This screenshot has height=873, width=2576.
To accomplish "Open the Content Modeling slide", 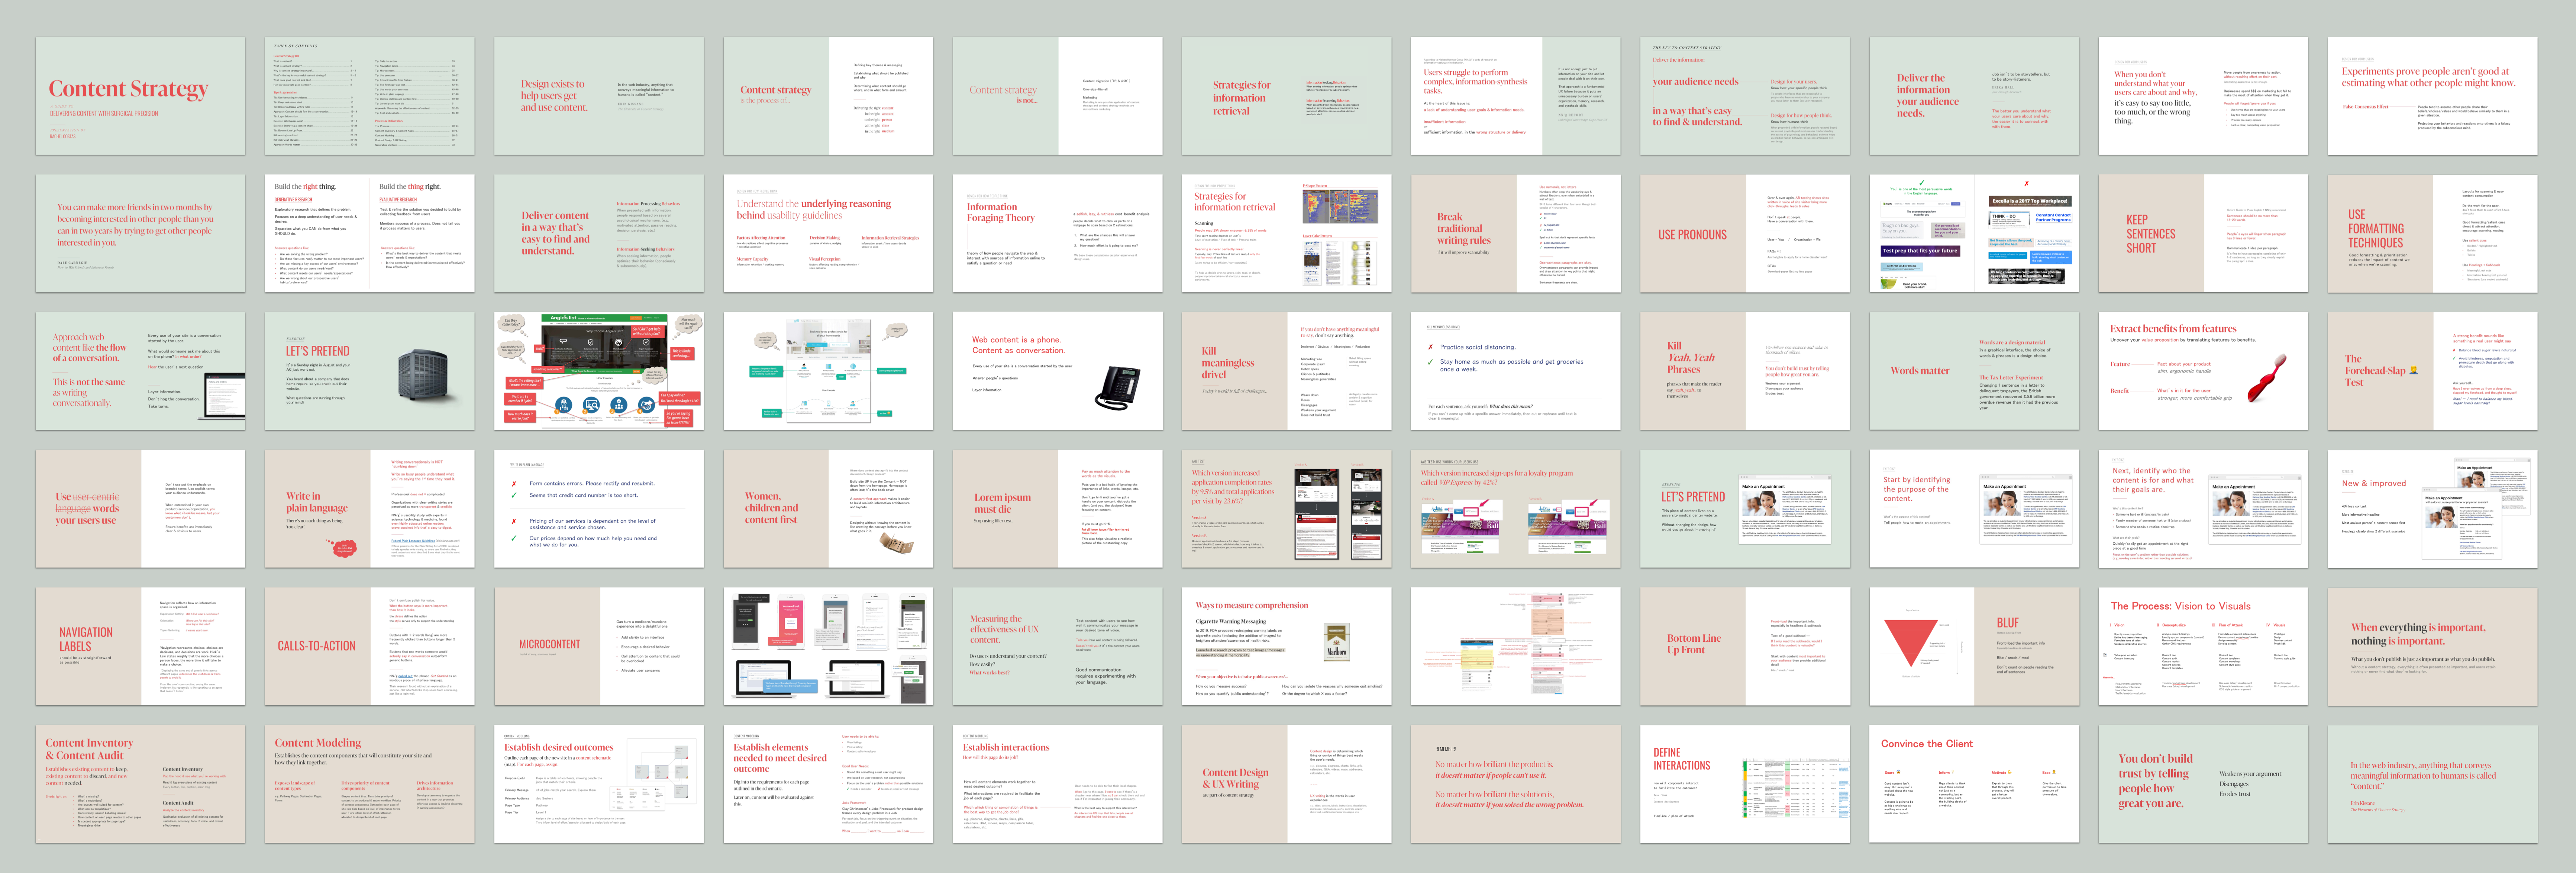I will pos(369,784).
